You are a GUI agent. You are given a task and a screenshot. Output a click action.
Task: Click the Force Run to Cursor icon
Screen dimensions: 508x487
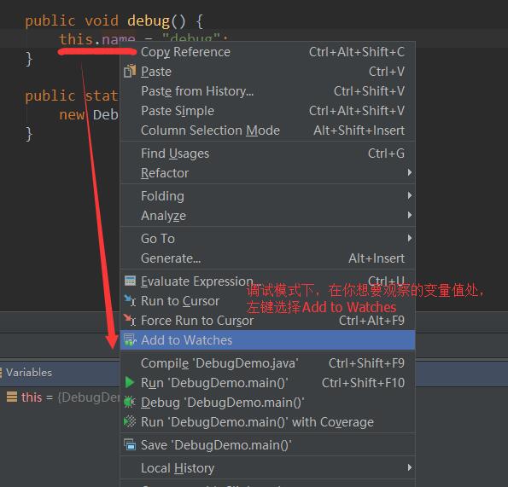tap(130, 320)
